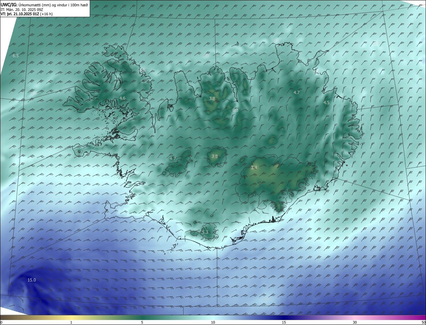Click the 5.7 value on Snæfellsnes peninsula
Viewport: 426px width, 325px height.
[79, 152]
